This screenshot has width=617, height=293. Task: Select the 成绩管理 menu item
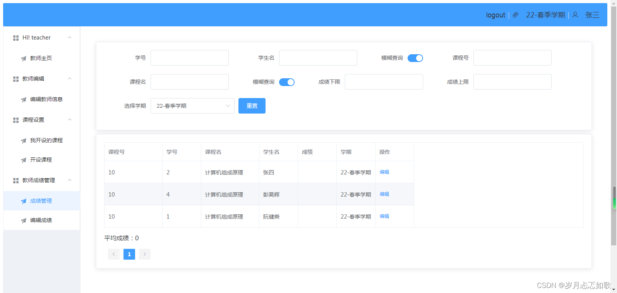coord(41,201)
